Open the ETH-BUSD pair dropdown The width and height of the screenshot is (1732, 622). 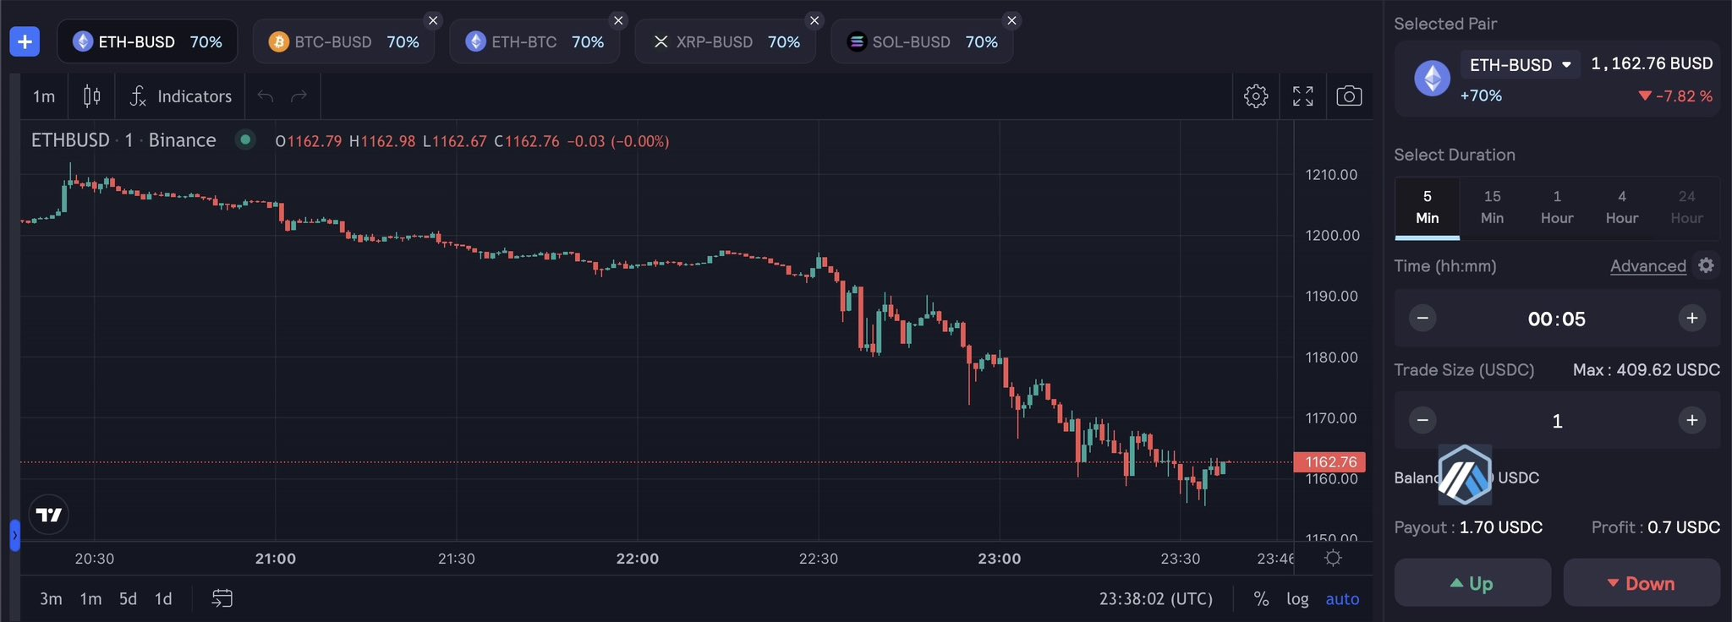tap(1519, 63)
